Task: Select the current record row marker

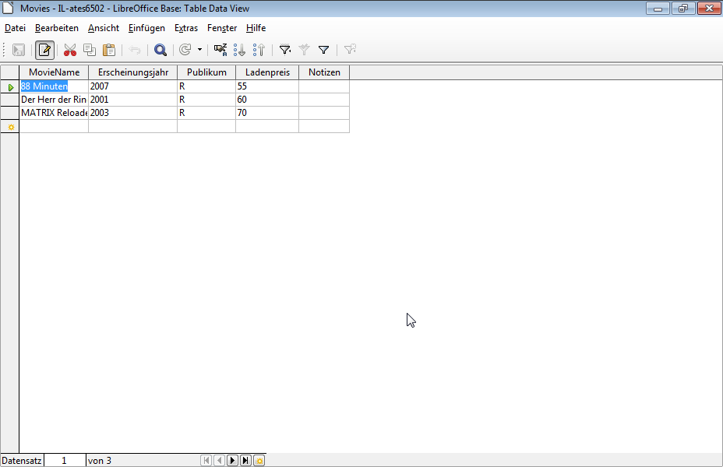Action: [9, 86]
